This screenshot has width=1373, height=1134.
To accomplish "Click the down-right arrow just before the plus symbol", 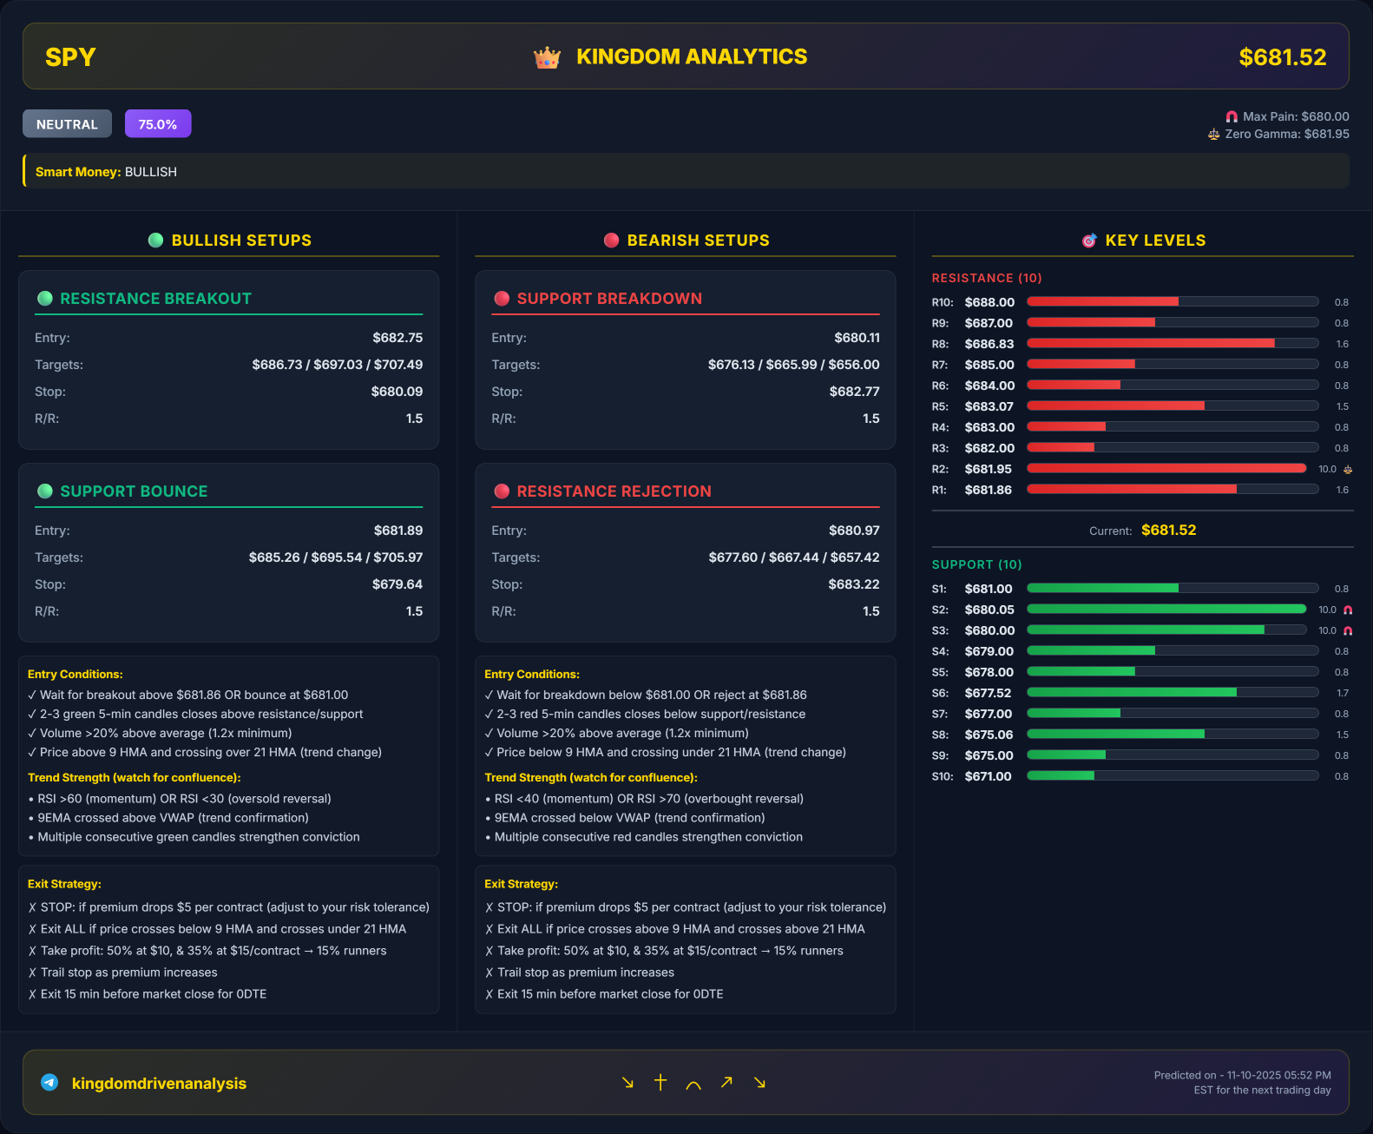I will pyautogui.click(x=627, y=1082).
